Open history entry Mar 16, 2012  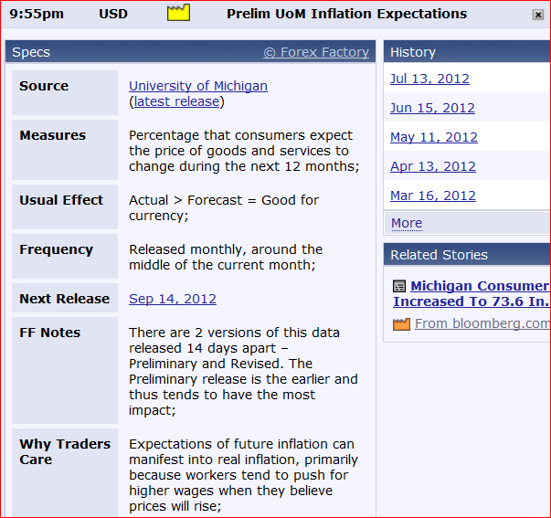click(433, 196)
